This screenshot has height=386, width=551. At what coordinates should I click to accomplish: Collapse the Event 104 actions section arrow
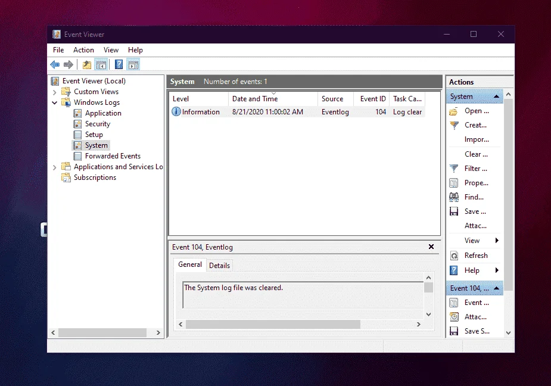pos(497,288)
